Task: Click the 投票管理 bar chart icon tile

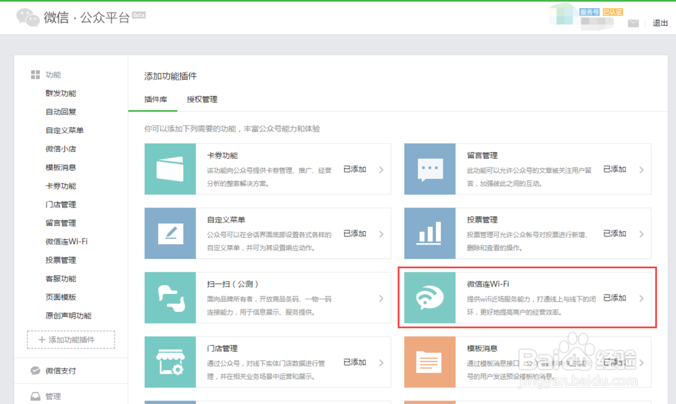Action: coord(430,234)
